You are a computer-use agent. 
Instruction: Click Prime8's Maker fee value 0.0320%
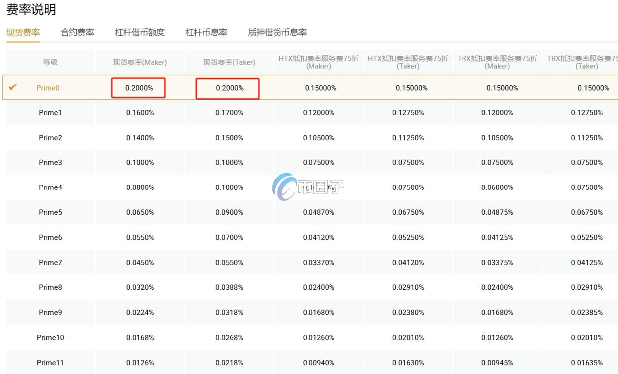coord(139,287)
